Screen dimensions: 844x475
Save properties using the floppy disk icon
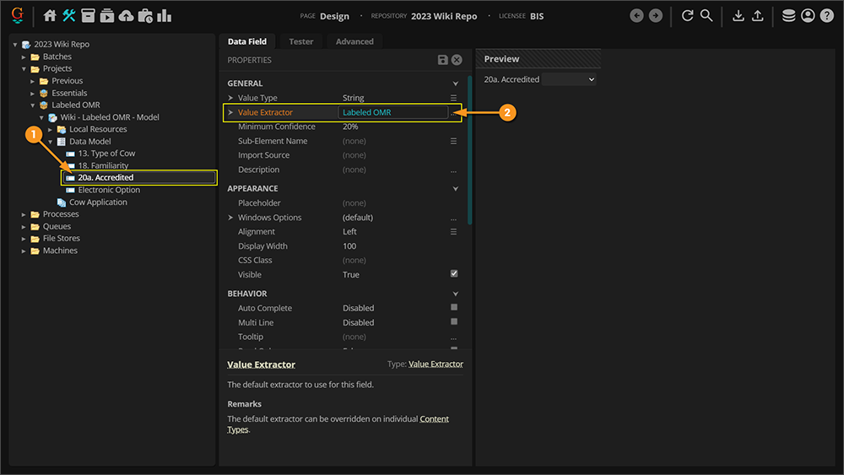pyautogui.click(x=443, y=60)
